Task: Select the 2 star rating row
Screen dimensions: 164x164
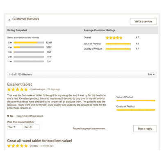Action: click(x=30, y=57)
